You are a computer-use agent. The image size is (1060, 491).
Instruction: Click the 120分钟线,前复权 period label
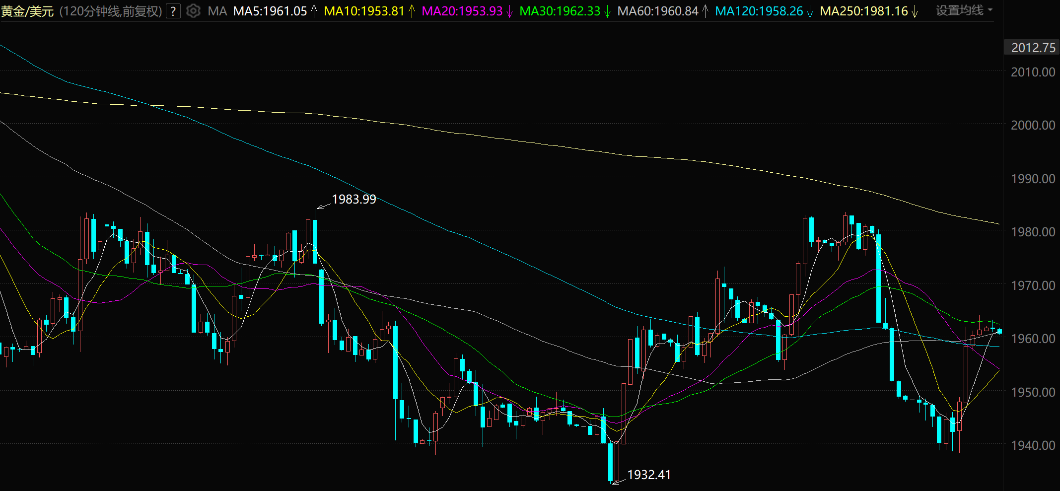pos(111,11)
